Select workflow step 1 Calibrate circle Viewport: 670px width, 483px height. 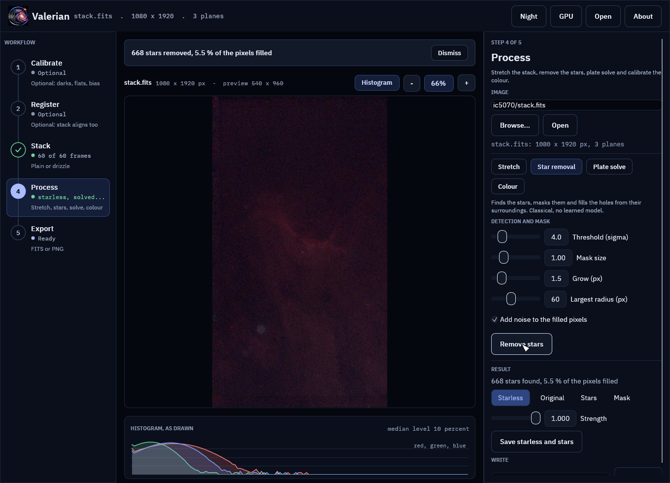click(x=18, y=67)
